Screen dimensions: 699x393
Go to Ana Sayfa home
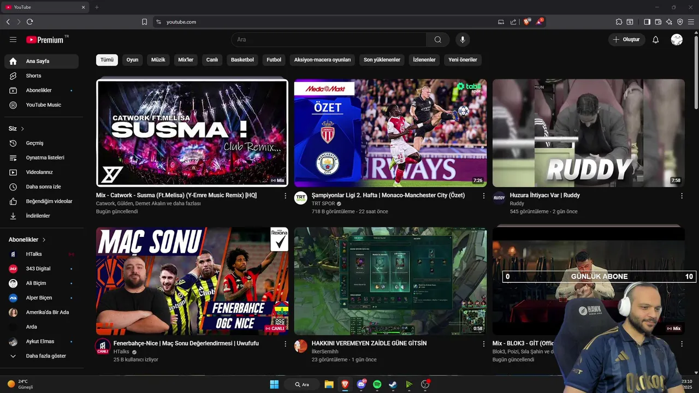(x=42, y=61)
